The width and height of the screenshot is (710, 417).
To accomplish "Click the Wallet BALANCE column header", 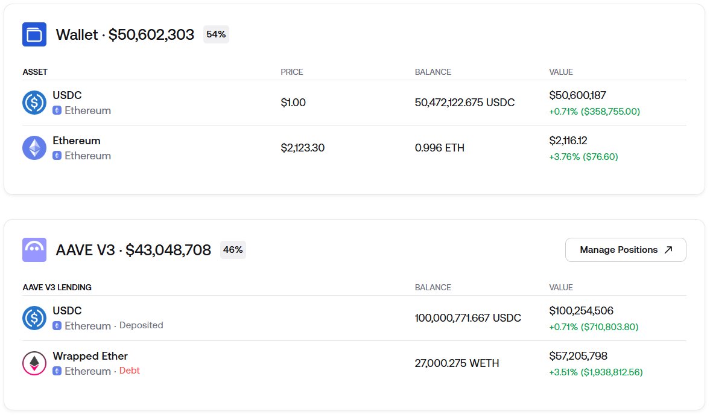I will 433,72.
